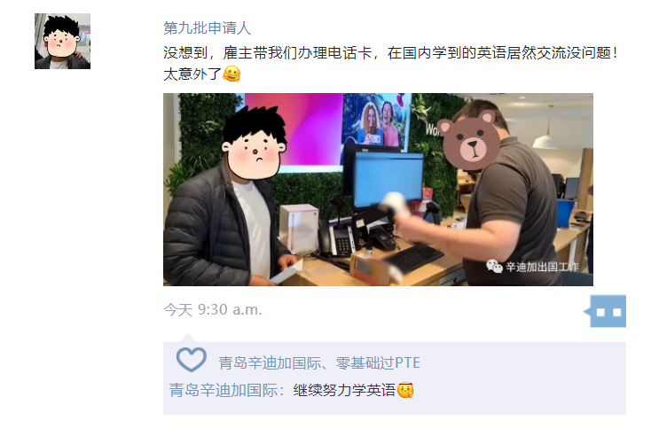
Task: Click the commenter name 青岛辛迪加国际 before the colon
Action: tap(224, 390)
